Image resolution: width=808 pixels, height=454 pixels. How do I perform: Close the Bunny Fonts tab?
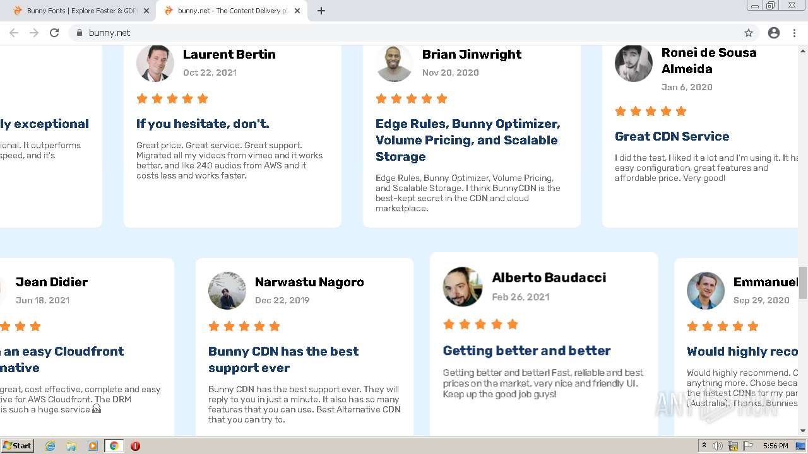tap(146, 11)
